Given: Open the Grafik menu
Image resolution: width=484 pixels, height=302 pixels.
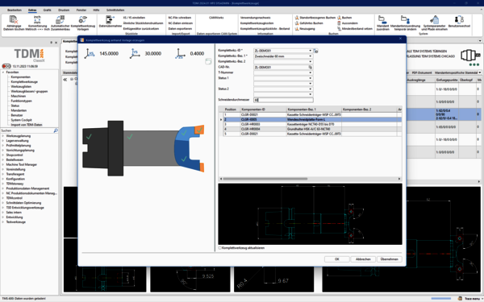Looking at the screenshot, I should [48, 10].
